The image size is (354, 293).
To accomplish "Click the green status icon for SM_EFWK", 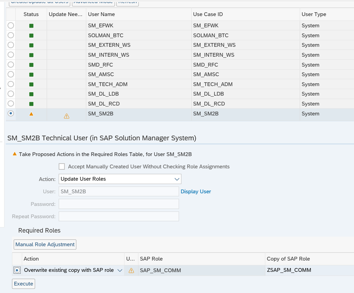I will point(31,26).
